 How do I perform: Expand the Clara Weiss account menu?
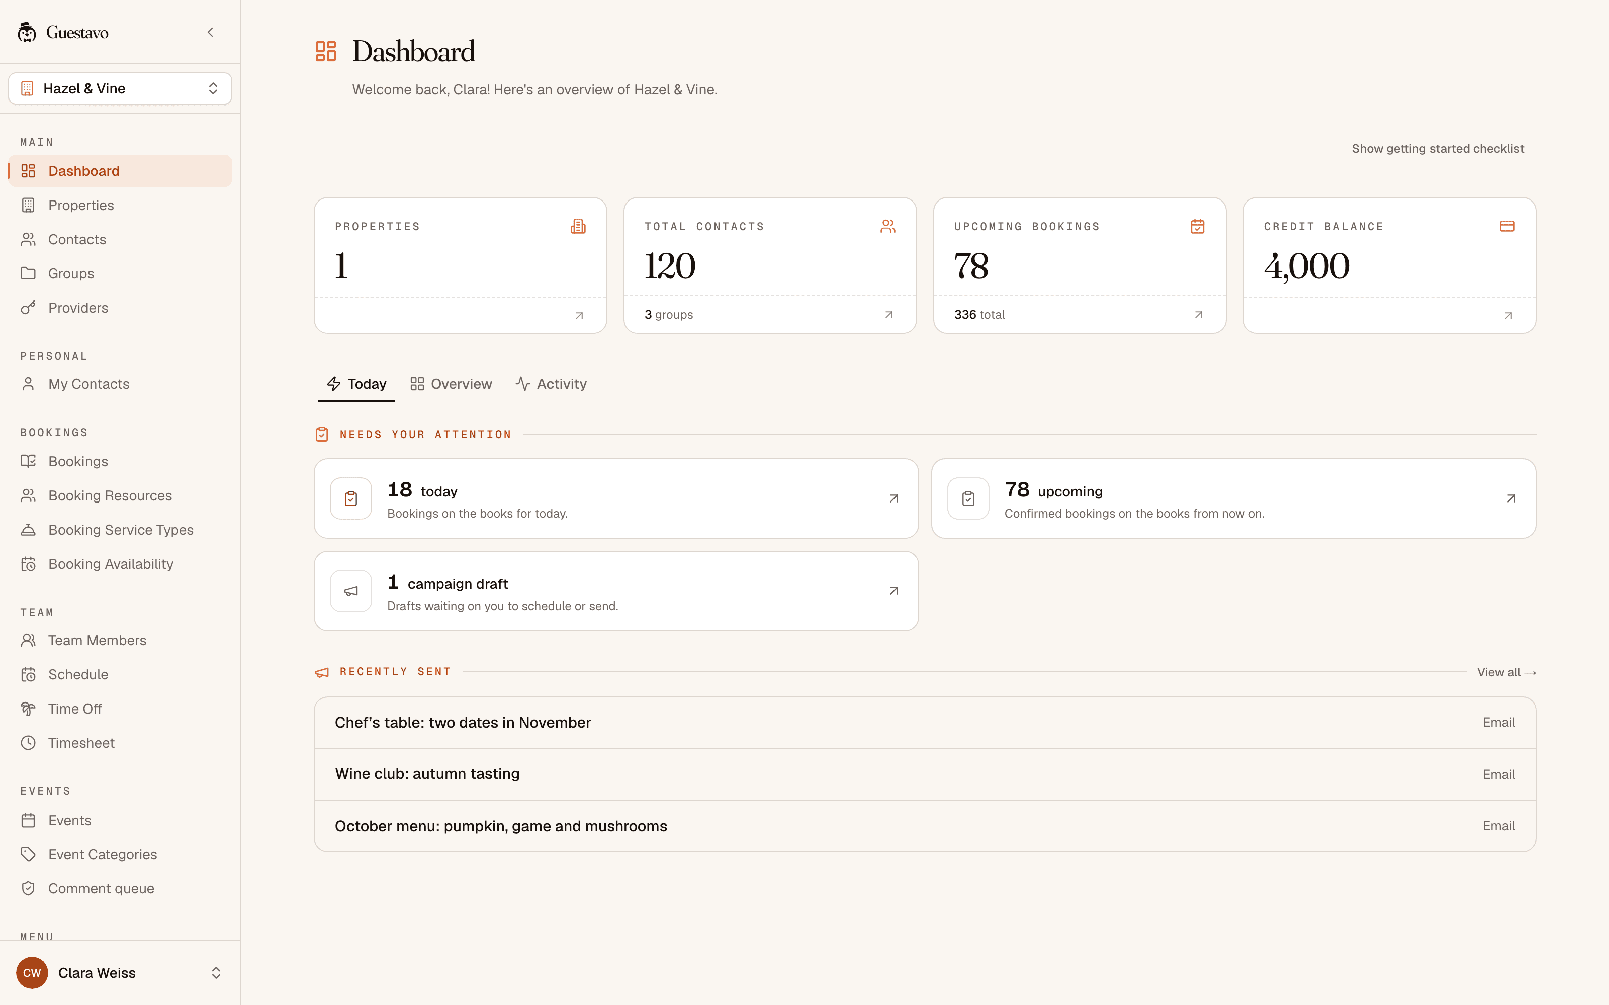pos(120,972)
